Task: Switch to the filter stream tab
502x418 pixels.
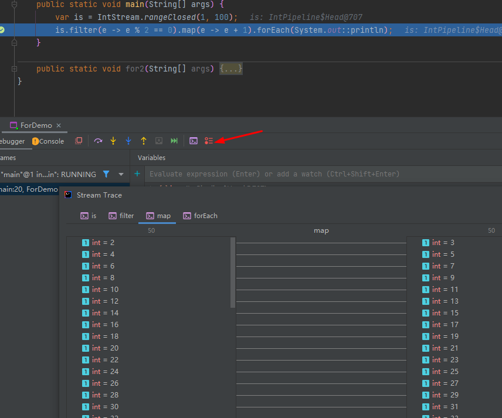Action: point(121,216)
